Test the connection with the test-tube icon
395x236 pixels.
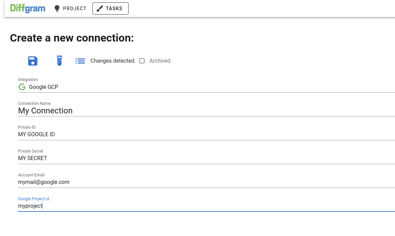point(59,61)
